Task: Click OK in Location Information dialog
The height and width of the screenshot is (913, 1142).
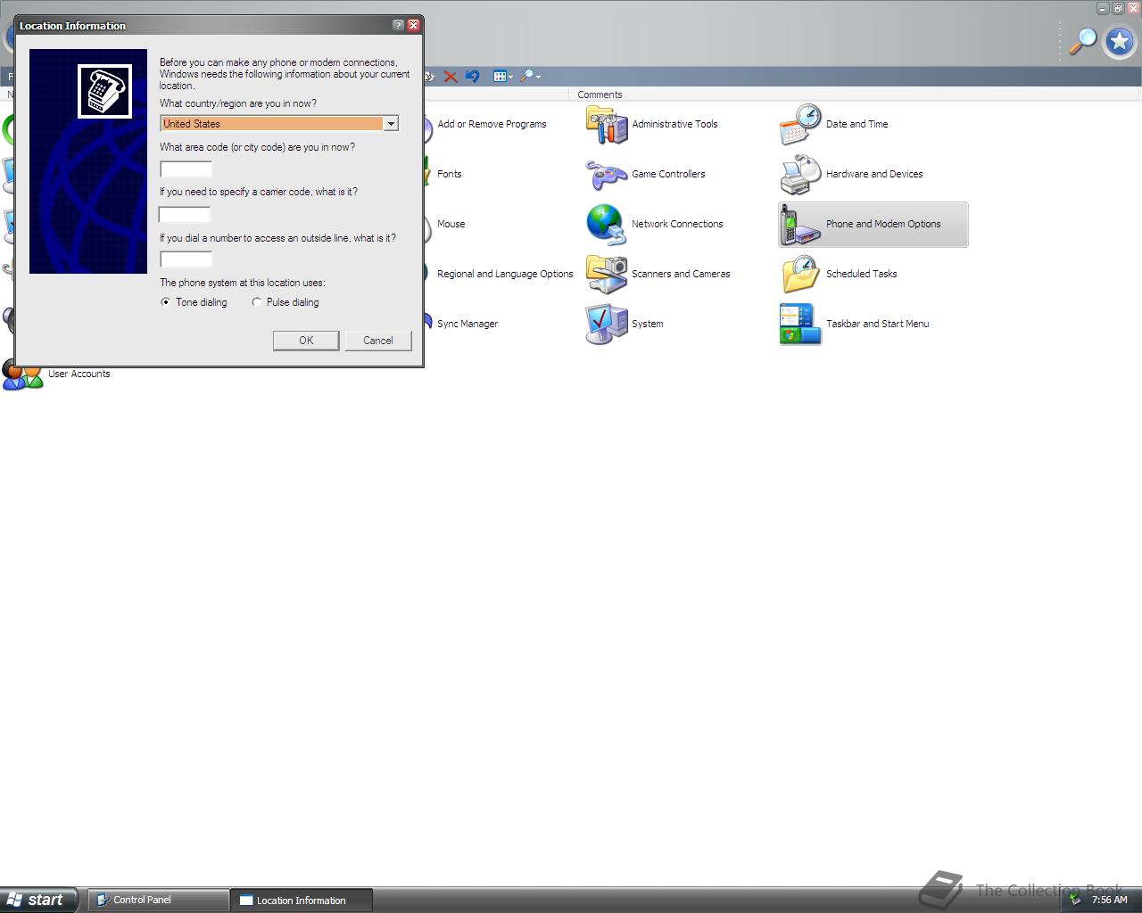Action: click(x=306, y=341)
